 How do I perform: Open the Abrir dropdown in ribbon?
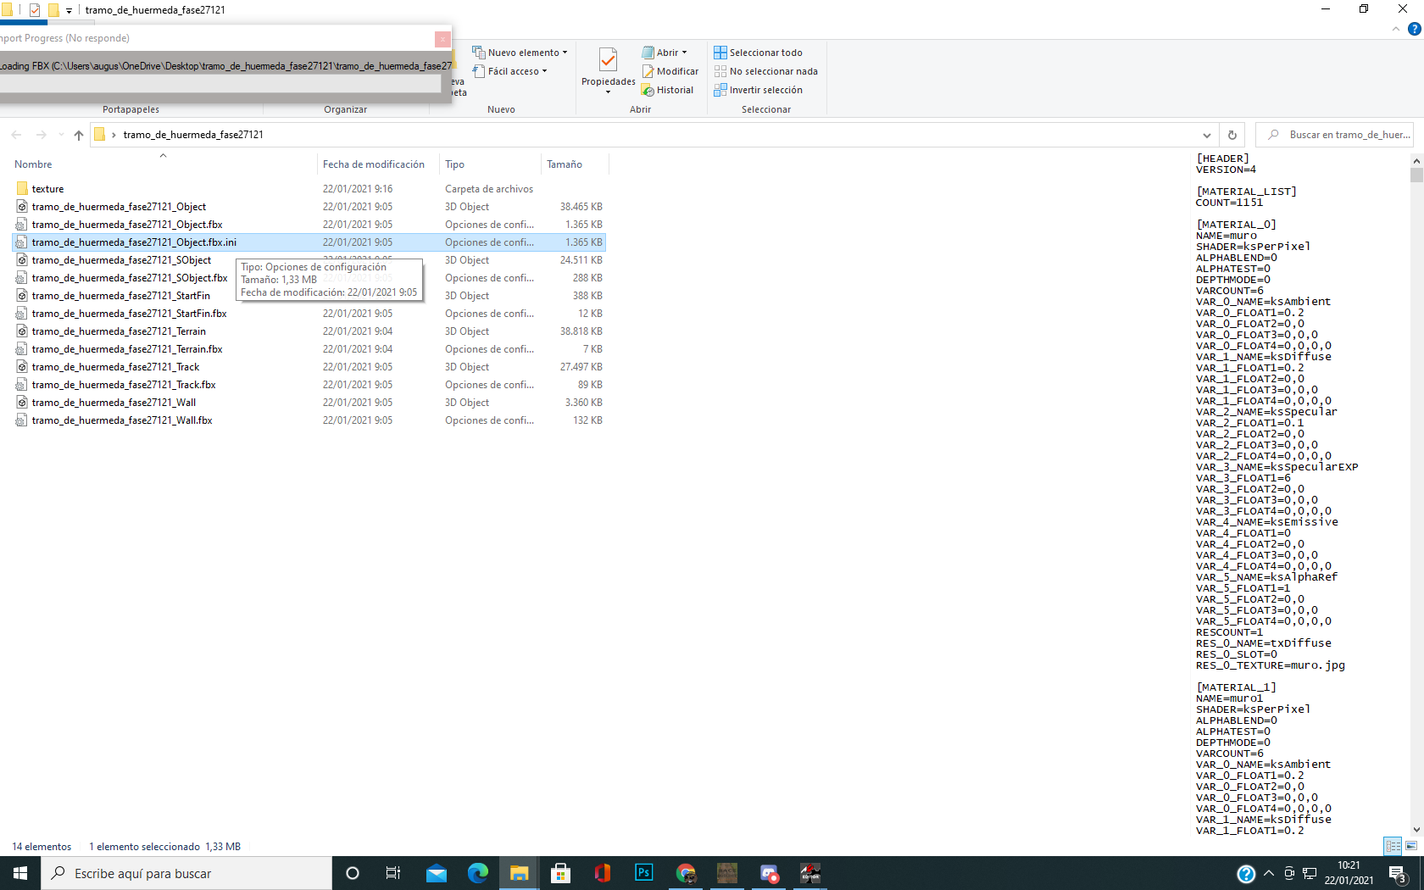point(665,53)
